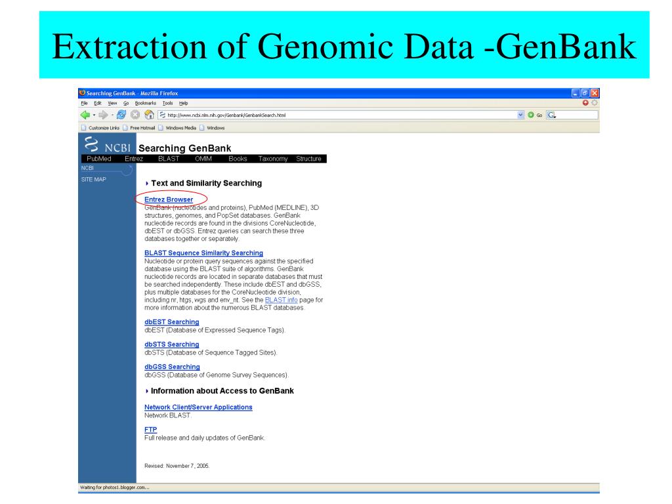672x504 pixels.
Task: Open the Go menu
Action: (x=126, y=103)
